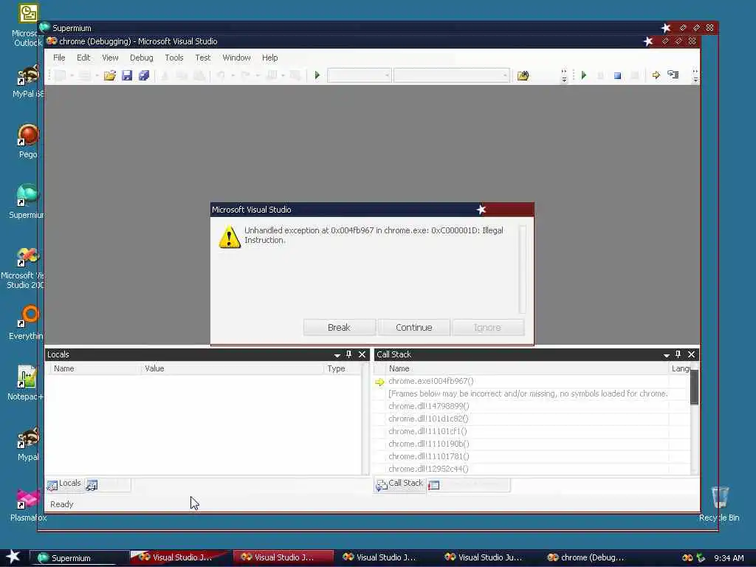Viewport: 756px width, 567px height.
Task: Click the Value column header in the Locals panel
Action: [x=232, y=368]
